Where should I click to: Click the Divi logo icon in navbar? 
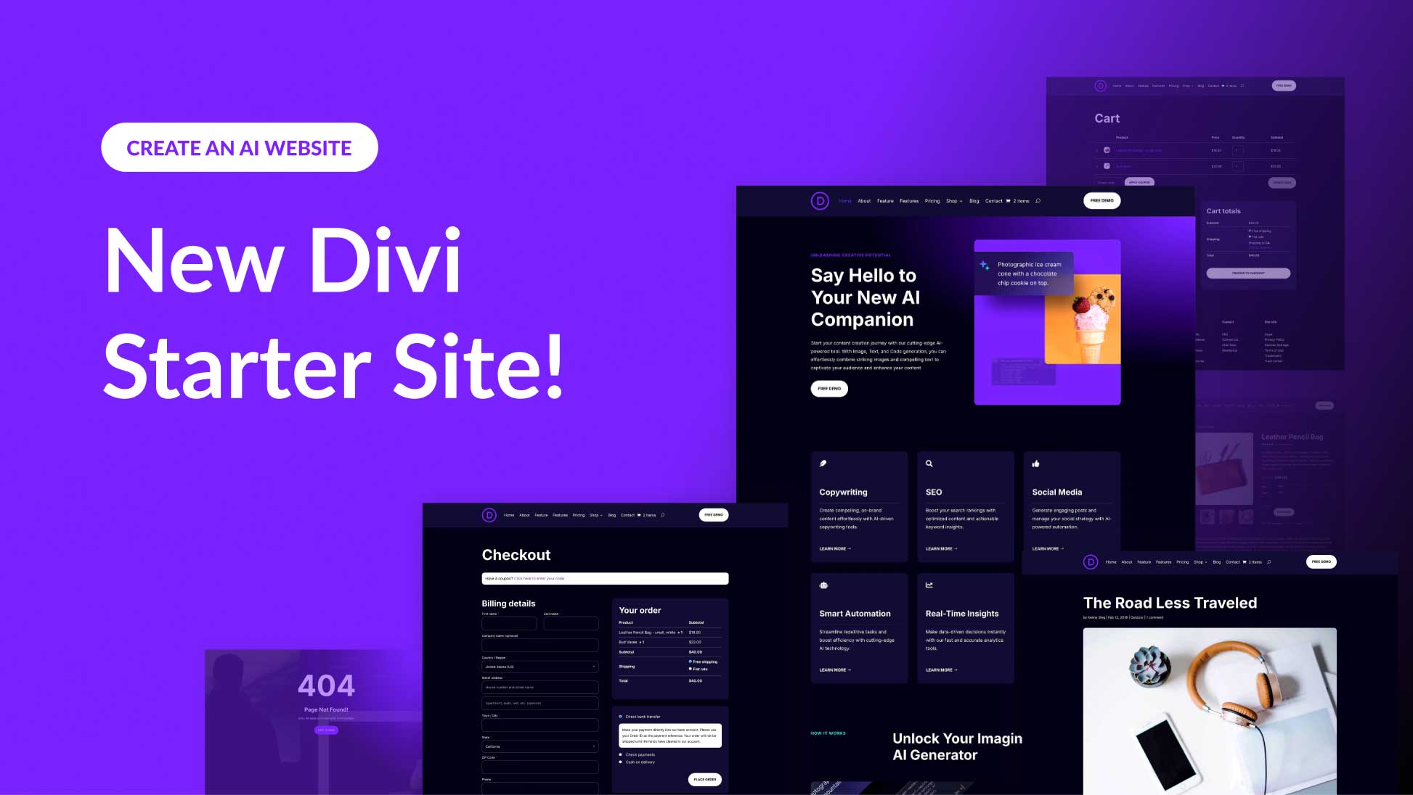click(x=818, y=201)
